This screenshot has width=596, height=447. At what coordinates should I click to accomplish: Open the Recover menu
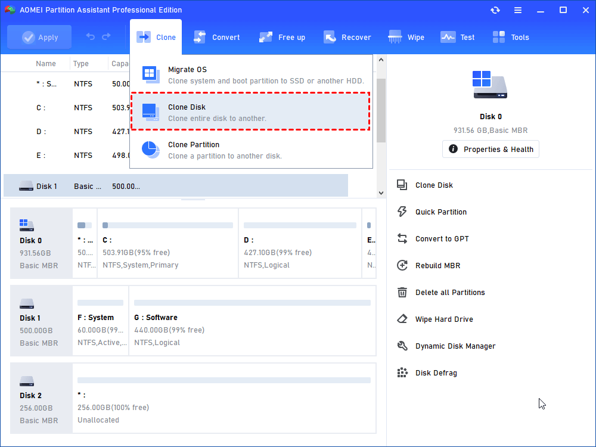click(x=347, y=37)
